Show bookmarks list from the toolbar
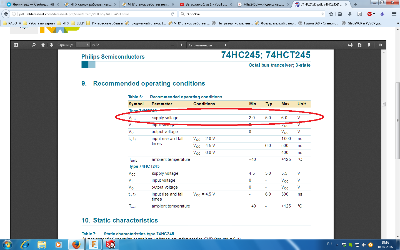The height and width of the screenshot is (250, 400). point(340,14)
